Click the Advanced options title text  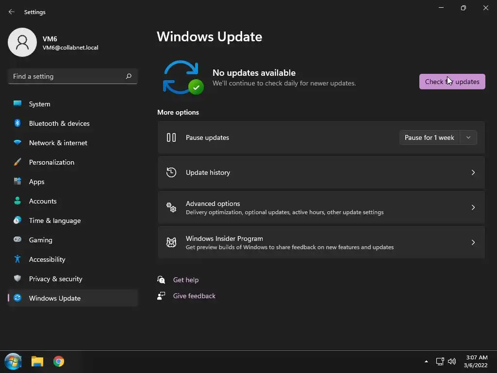pos(213,203)
